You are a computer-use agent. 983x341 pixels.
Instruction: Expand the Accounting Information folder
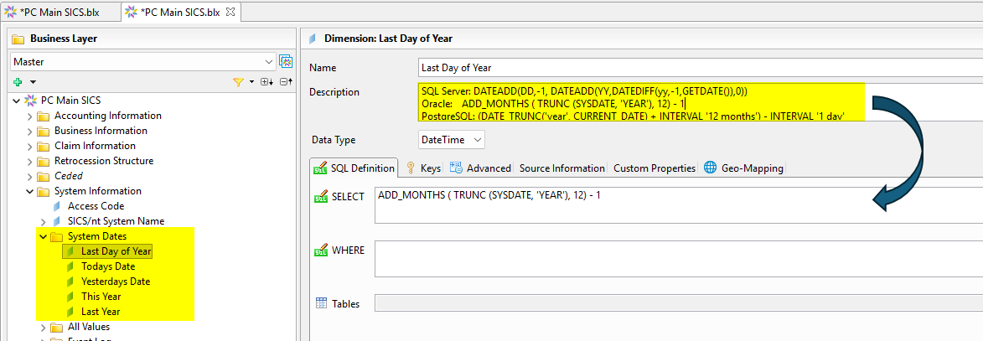(29, 116)
